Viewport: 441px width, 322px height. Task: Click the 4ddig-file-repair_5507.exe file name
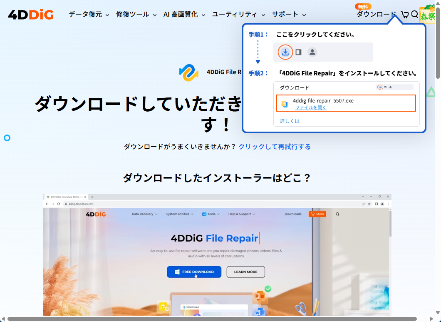click(323, 100)
